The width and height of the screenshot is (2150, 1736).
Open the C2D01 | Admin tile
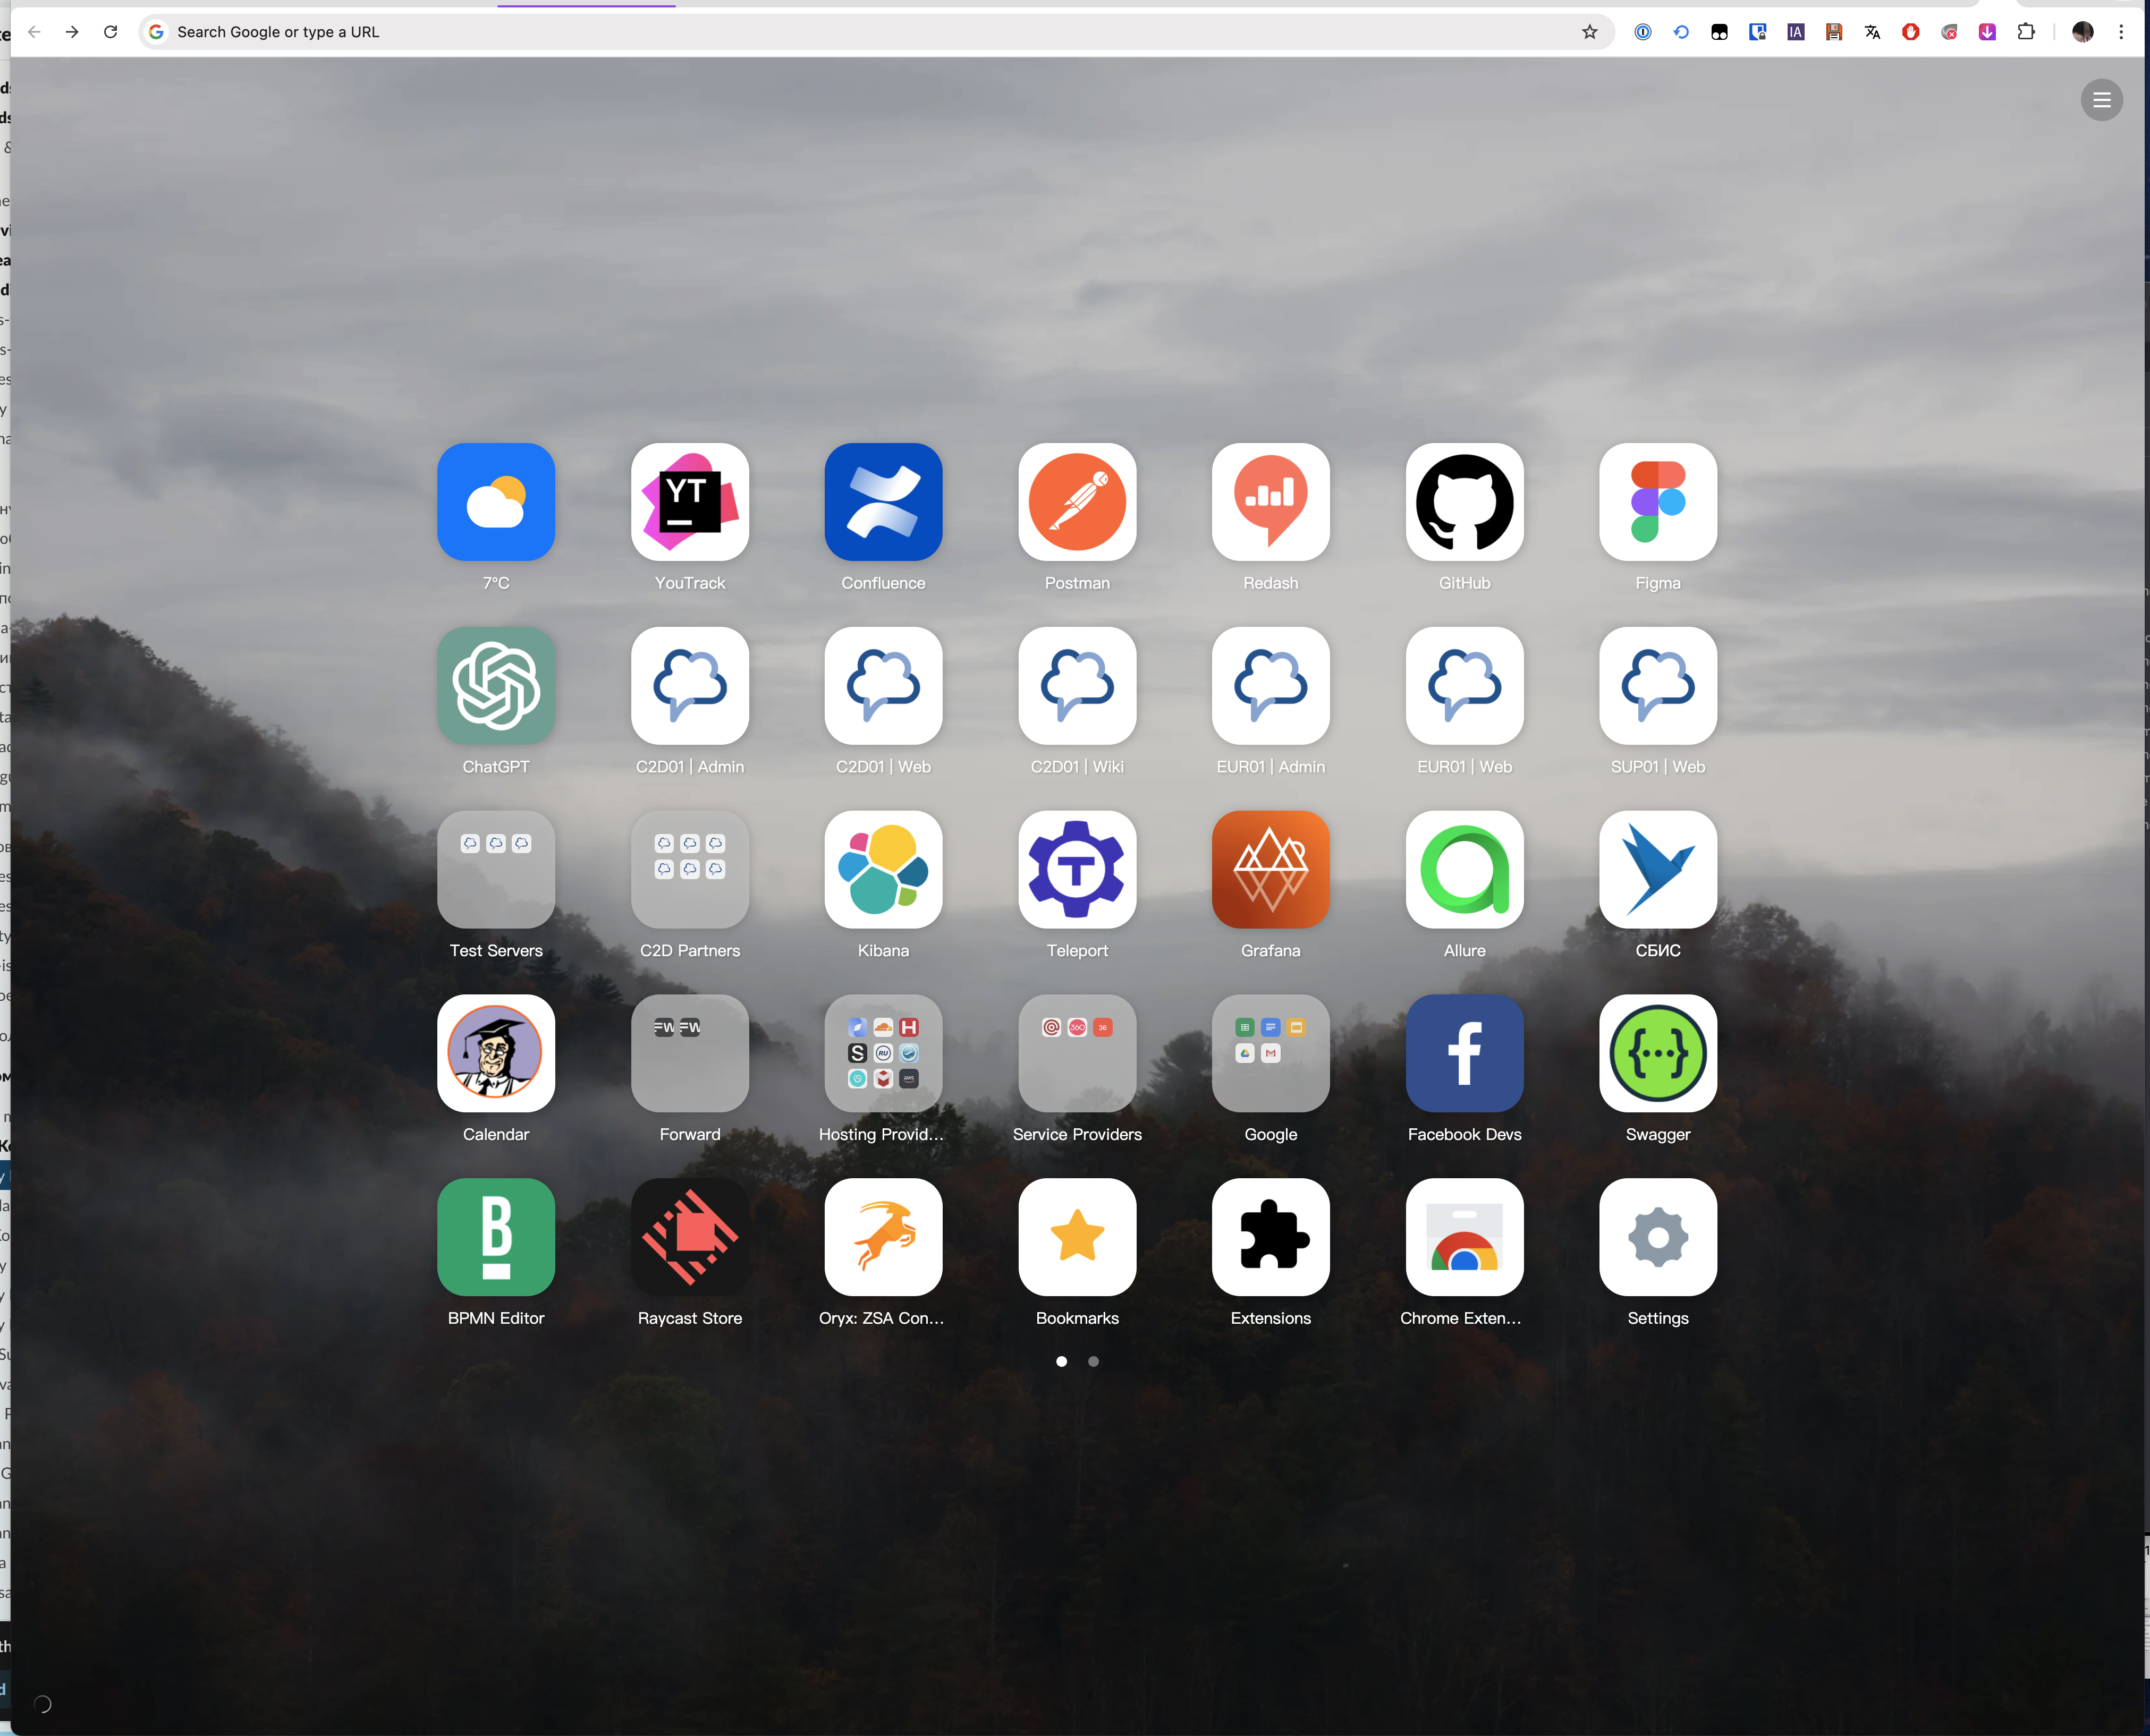pos(689,686)
